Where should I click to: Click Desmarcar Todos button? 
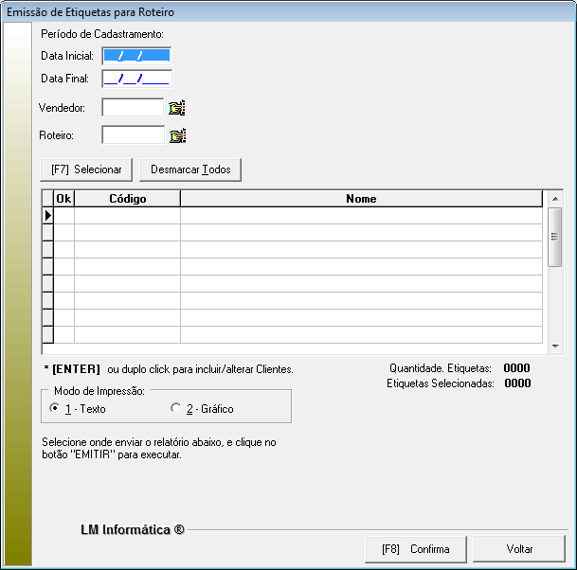(x=190, y=169)
